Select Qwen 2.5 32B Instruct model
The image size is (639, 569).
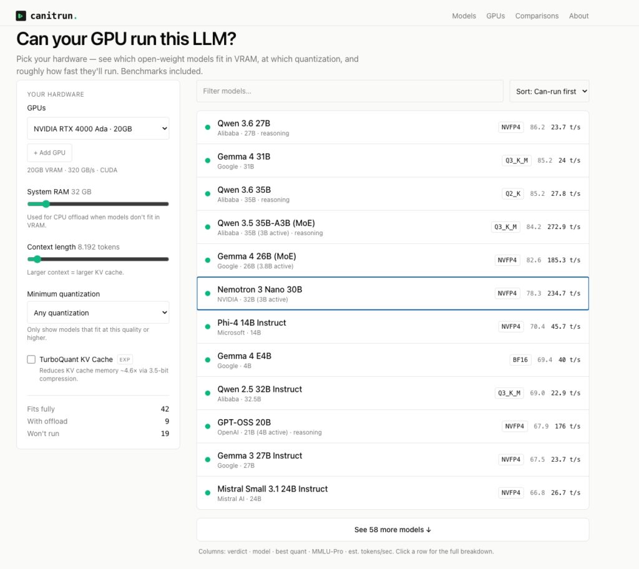click(393, 393)
